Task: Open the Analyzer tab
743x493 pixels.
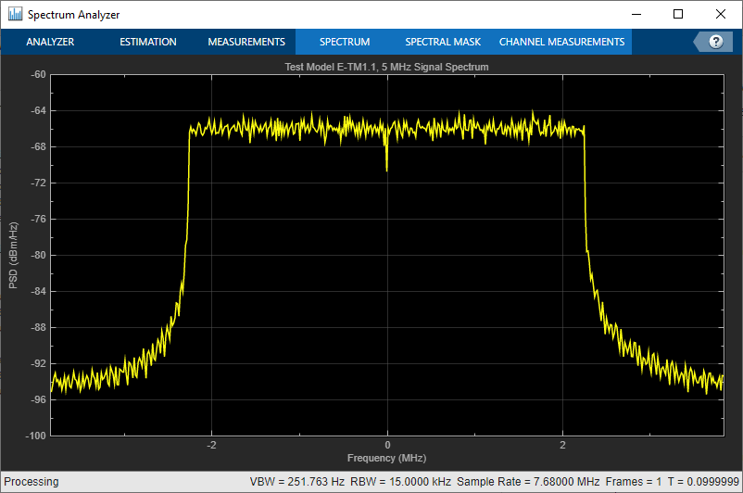Action: [50, 42]
